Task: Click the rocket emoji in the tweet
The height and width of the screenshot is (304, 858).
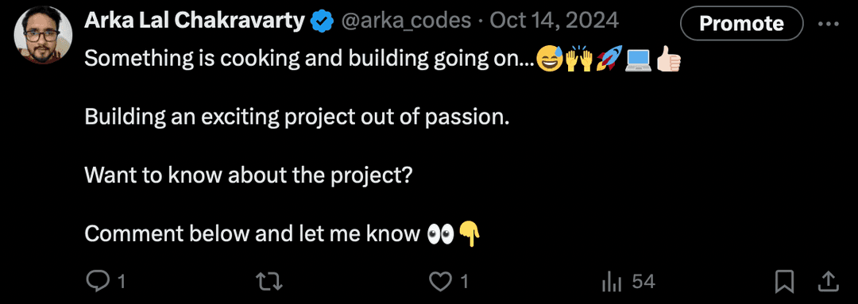Action: [608, 60]
